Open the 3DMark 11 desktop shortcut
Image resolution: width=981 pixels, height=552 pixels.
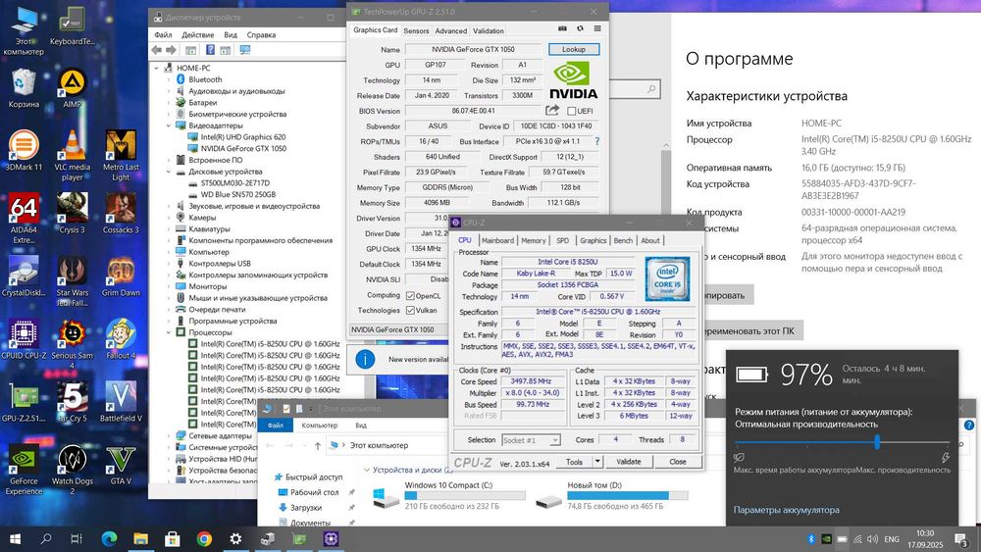coord(24,151)
